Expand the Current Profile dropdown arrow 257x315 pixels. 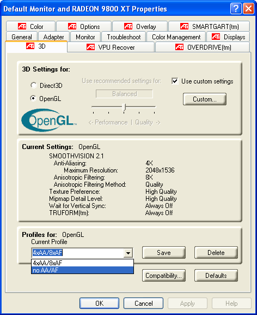(128, 253)
